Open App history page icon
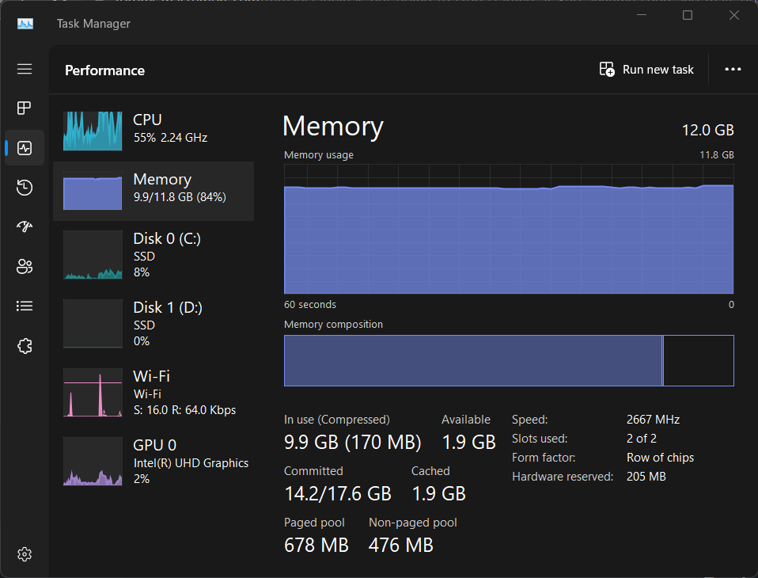 (x=25, y=187)
